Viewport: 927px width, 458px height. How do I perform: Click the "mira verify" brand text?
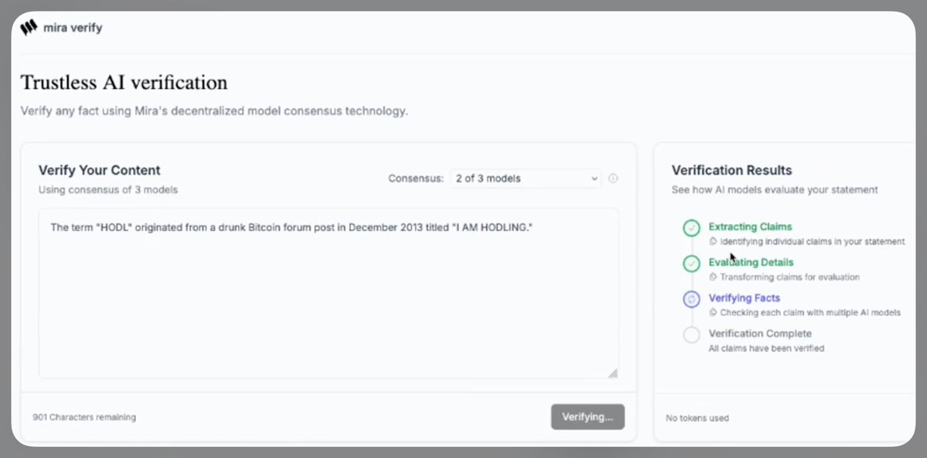pos(73,28)
